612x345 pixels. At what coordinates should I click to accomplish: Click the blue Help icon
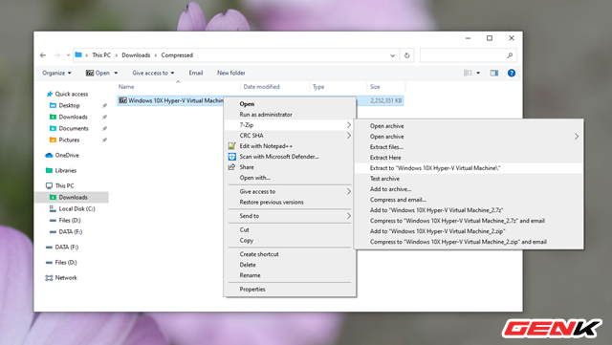coord(512,73)
